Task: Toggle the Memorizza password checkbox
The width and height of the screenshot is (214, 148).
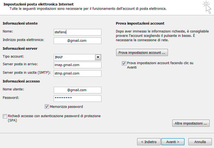Action: coord(47,106)
